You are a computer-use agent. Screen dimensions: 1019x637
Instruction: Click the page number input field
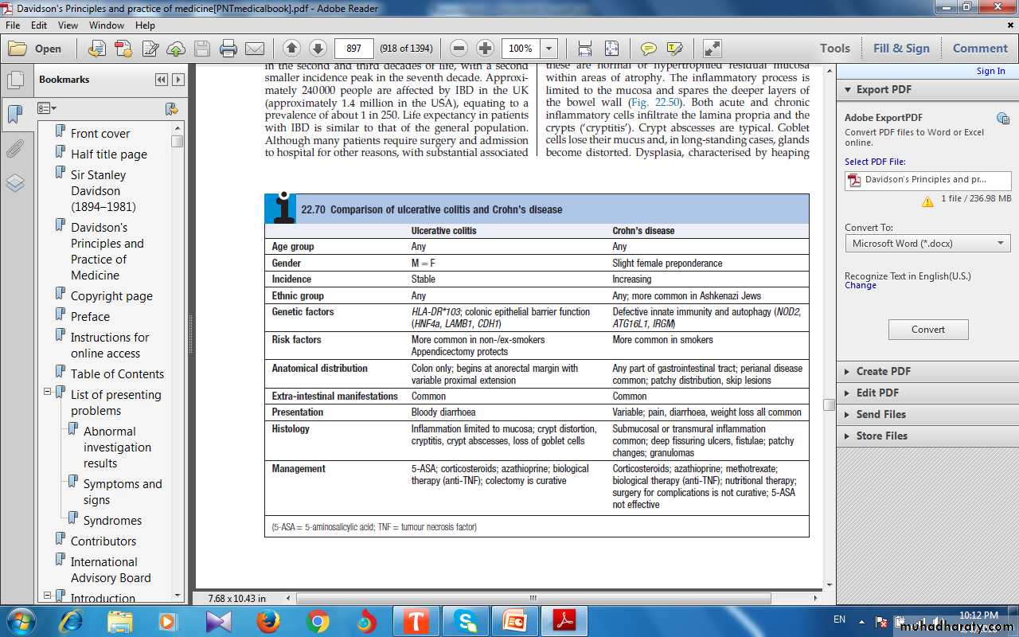click(x=354, y=49)
